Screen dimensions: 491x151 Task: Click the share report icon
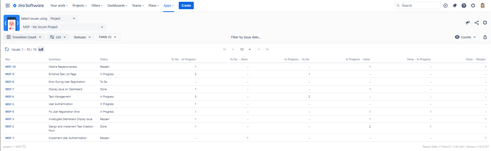point(476,23)
